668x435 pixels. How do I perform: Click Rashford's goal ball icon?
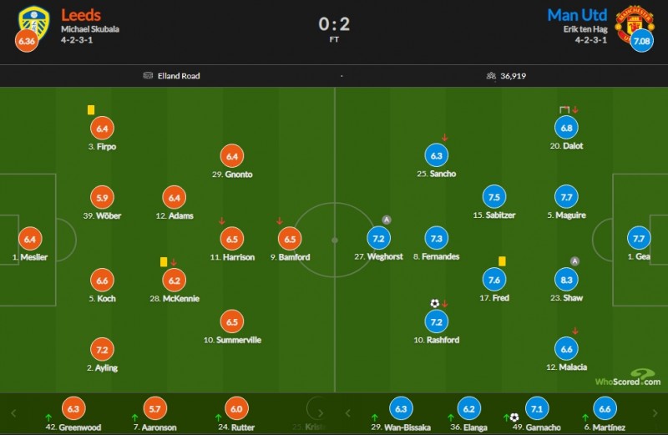(x=434, y=303)
